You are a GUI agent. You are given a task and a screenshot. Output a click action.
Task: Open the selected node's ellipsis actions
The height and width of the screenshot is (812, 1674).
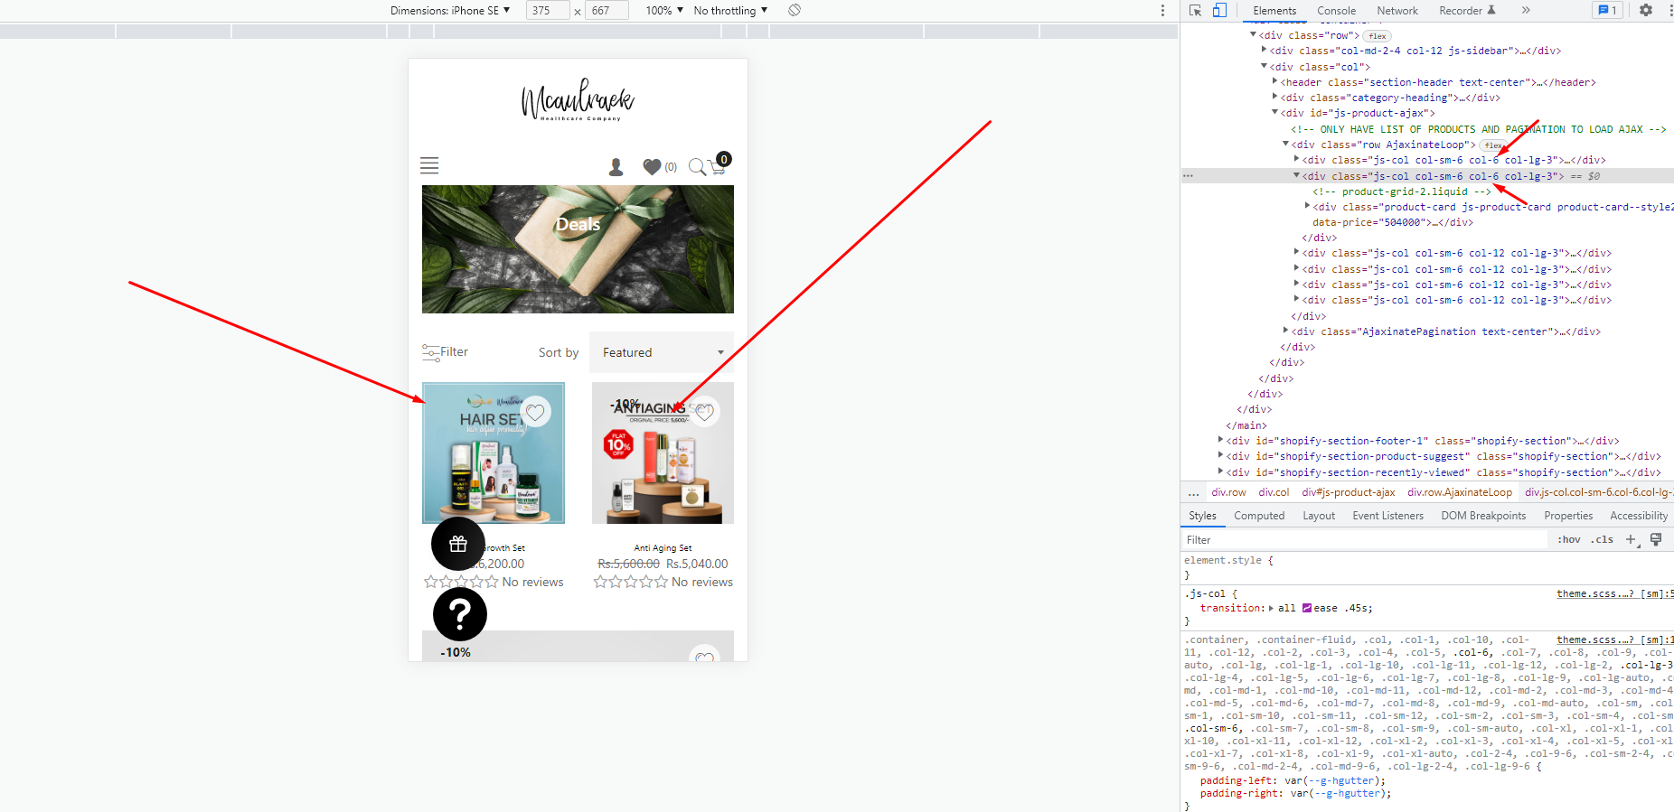pyautogui.click(x=1188, y=176)
